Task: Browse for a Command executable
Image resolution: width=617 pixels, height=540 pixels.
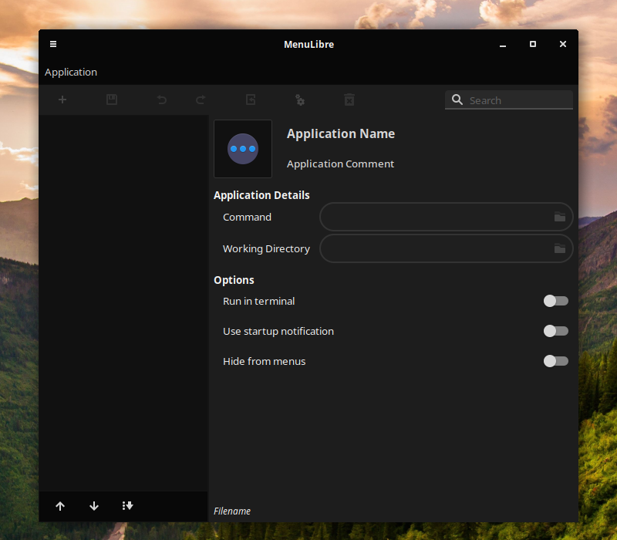Action: pyautogui.click(x=560, y=217)
